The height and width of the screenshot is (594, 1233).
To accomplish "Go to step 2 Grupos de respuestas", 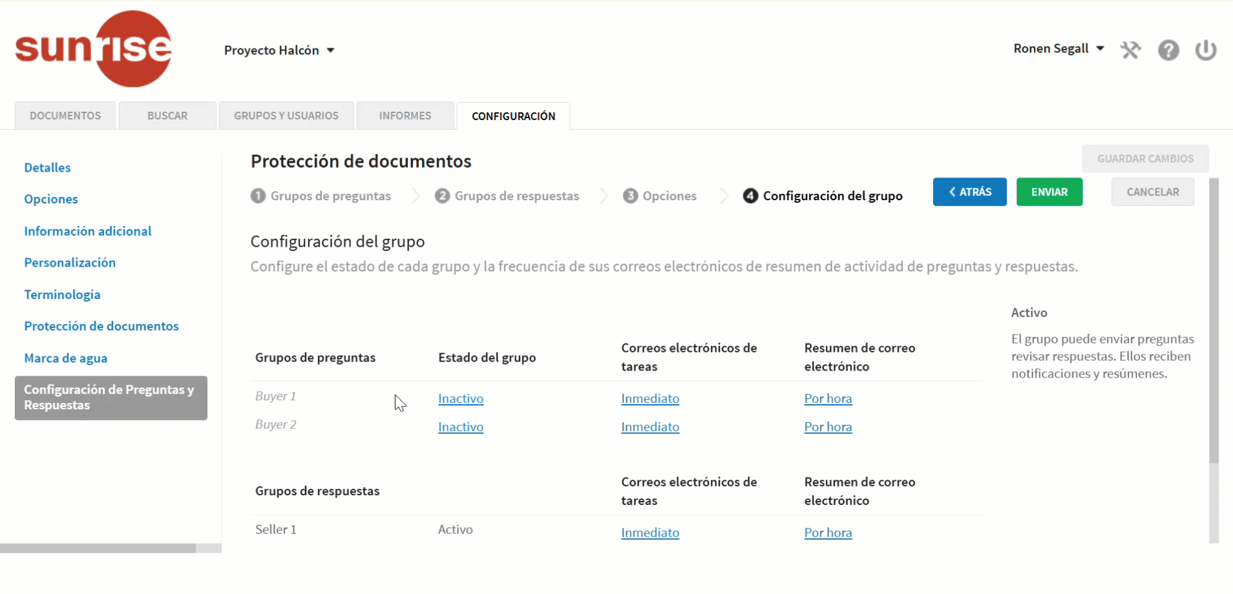I will pyautogui.click(x=507, y=196).
